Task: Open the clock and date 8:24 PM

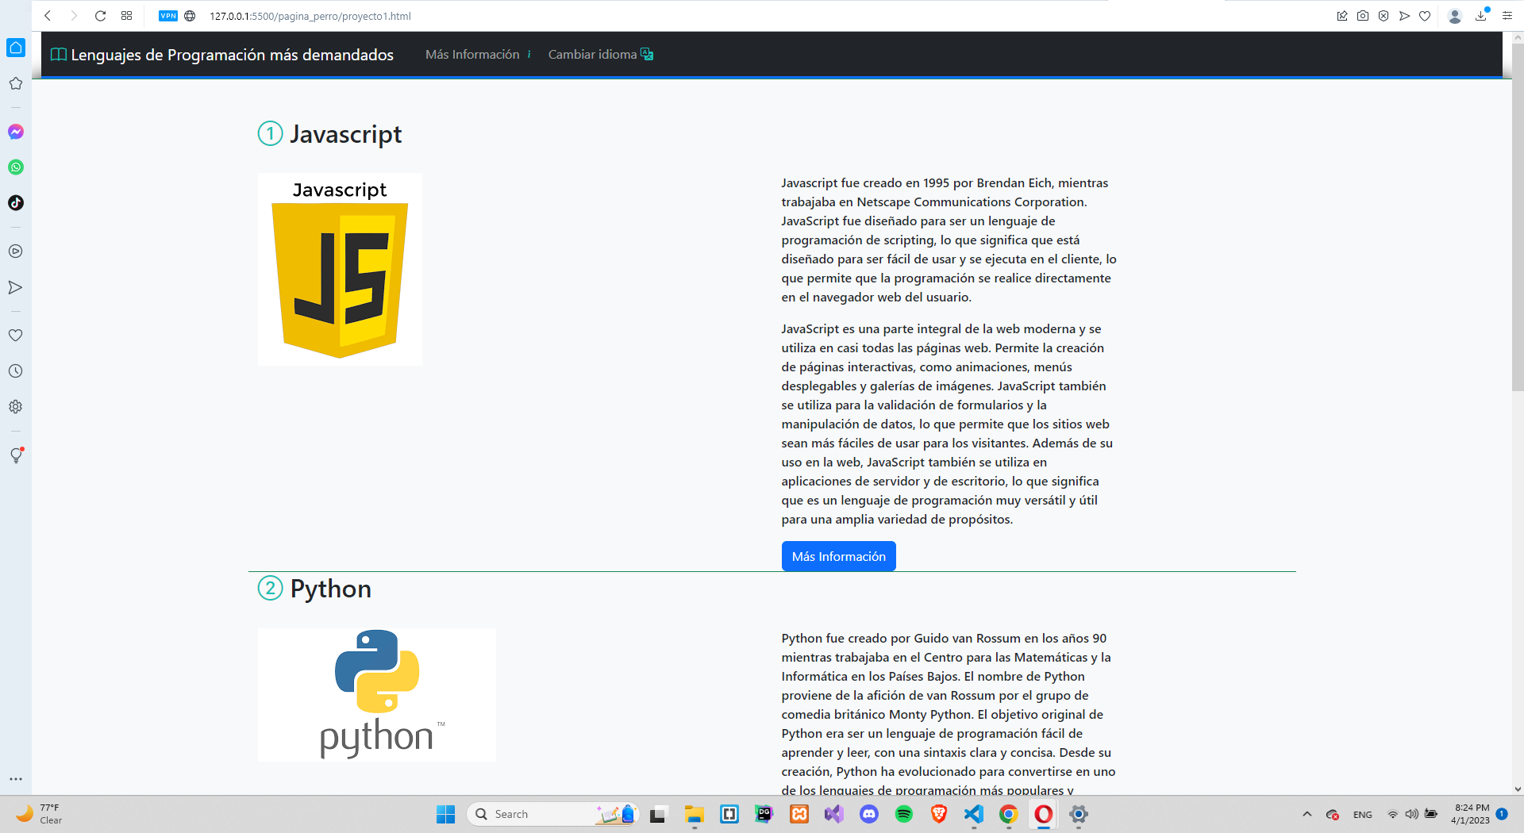Action: [1471, 814]
